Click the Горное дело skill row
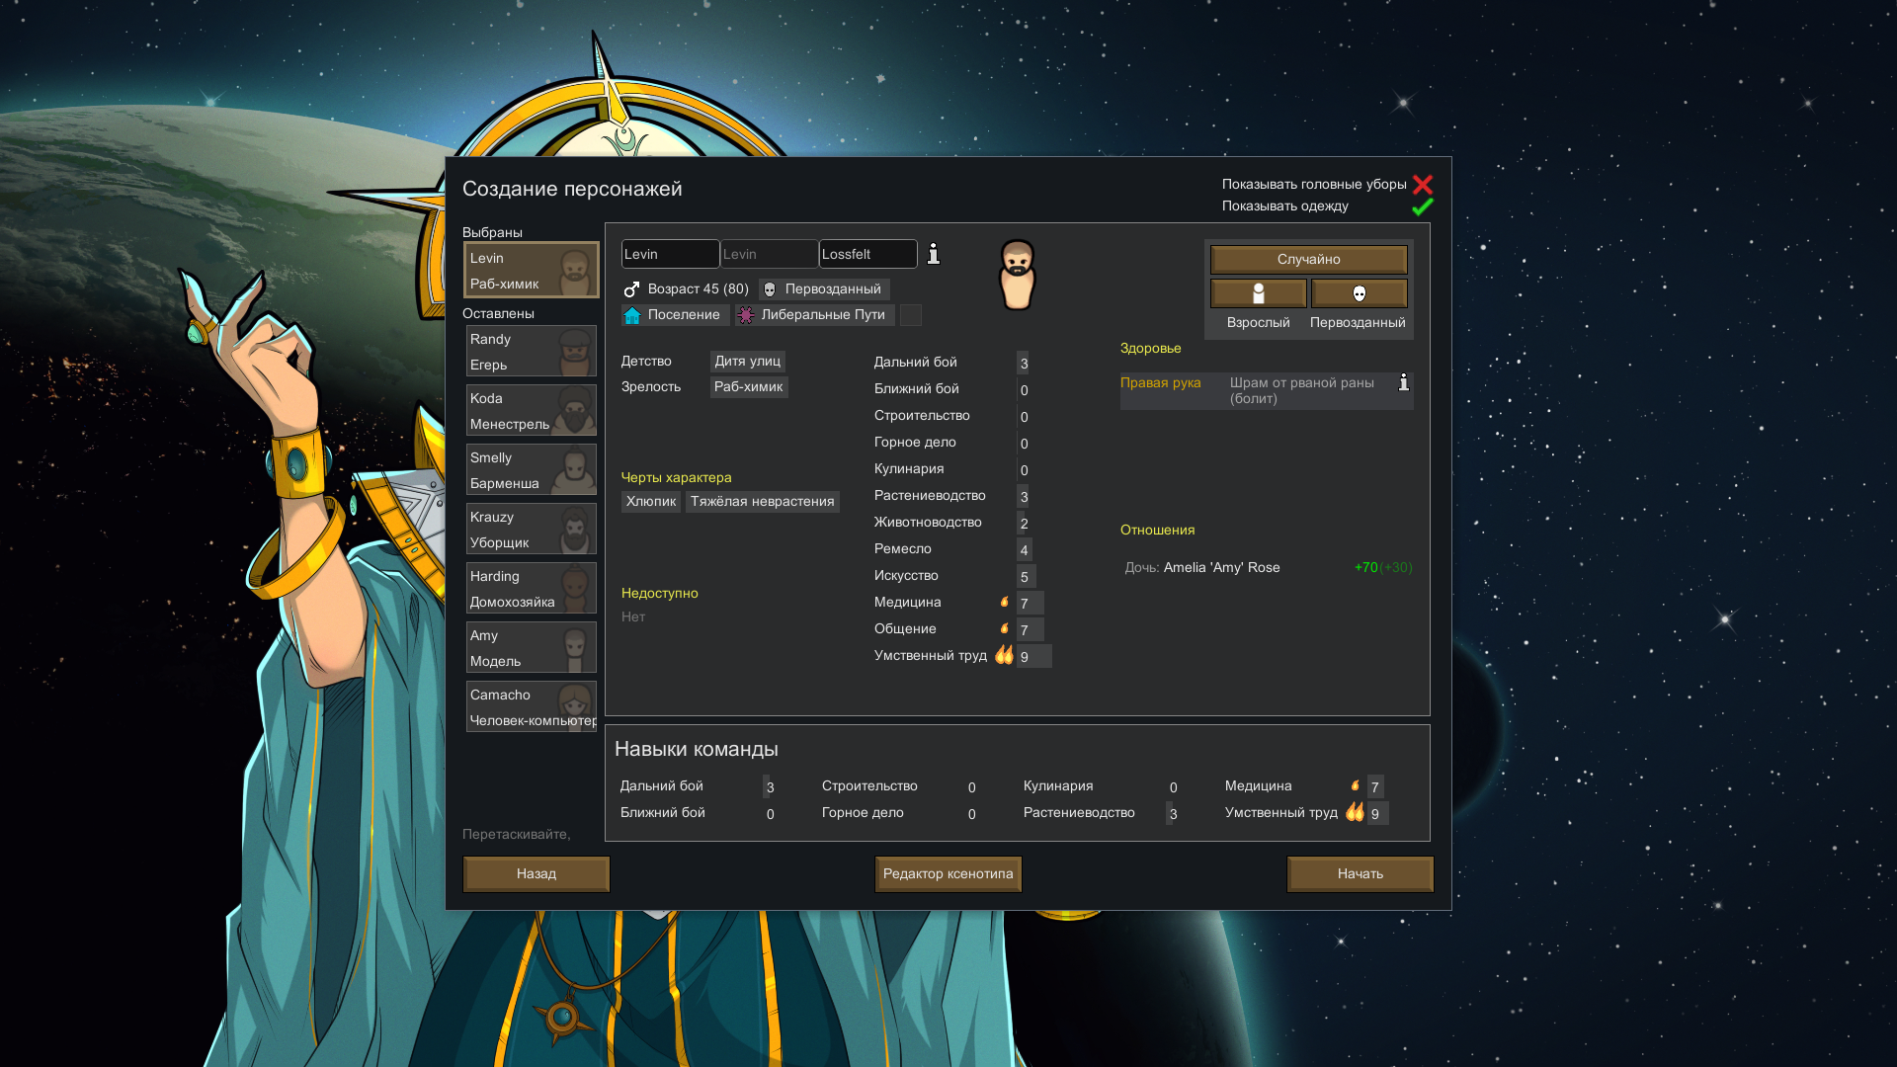The height and width of the screenshot is (1067, 1897). click(951, 443)
